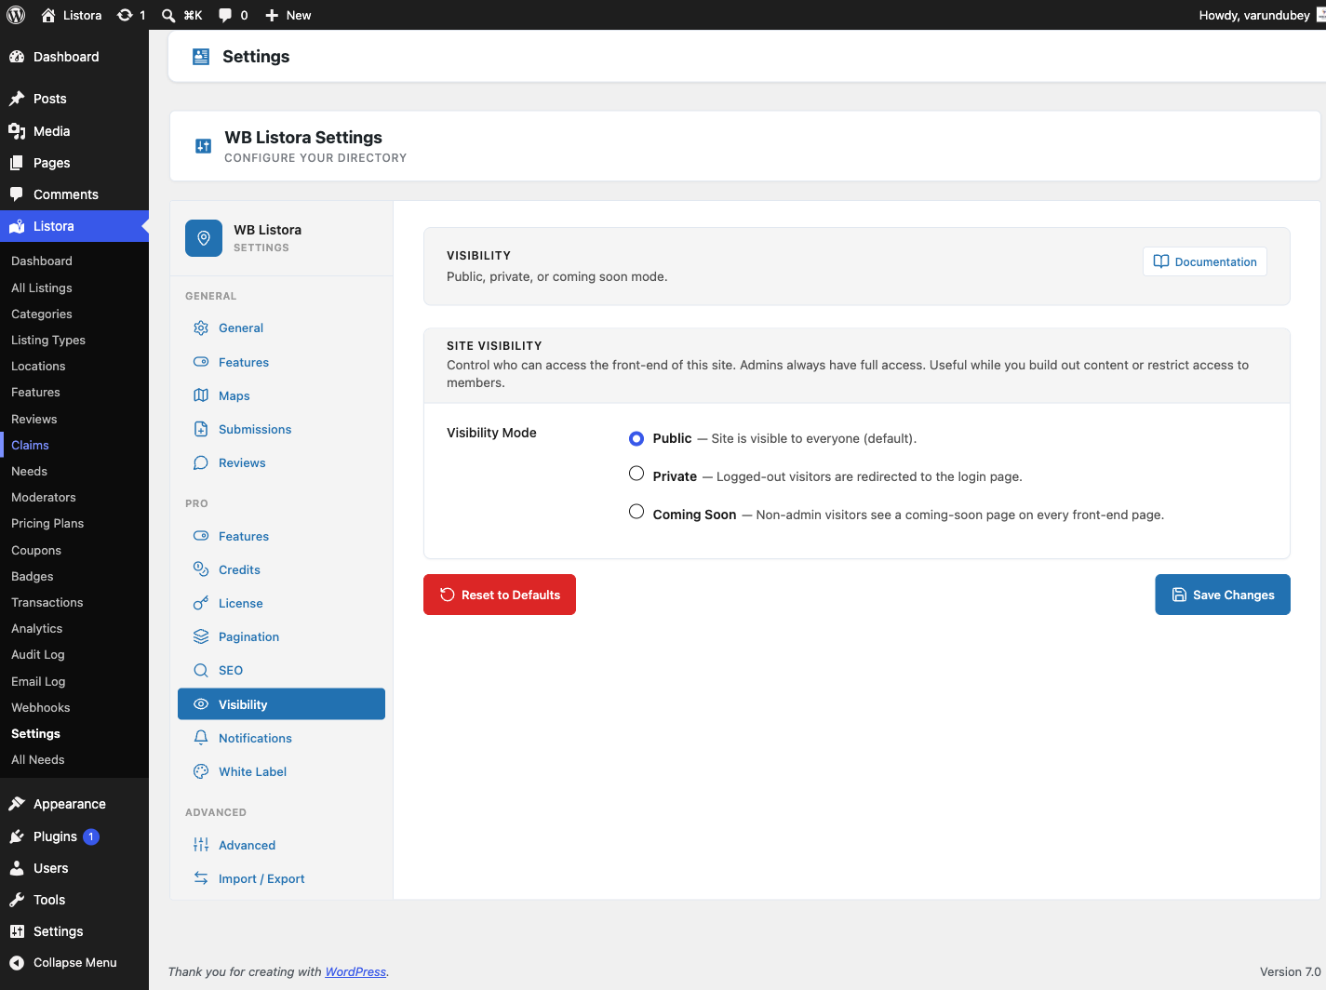Click the map icon beside Maps
Screen dimensions: 1326x990
tap(201, 395)
